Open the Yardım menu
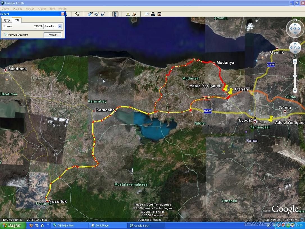This screenshot has width=305, height=229. 62,8
